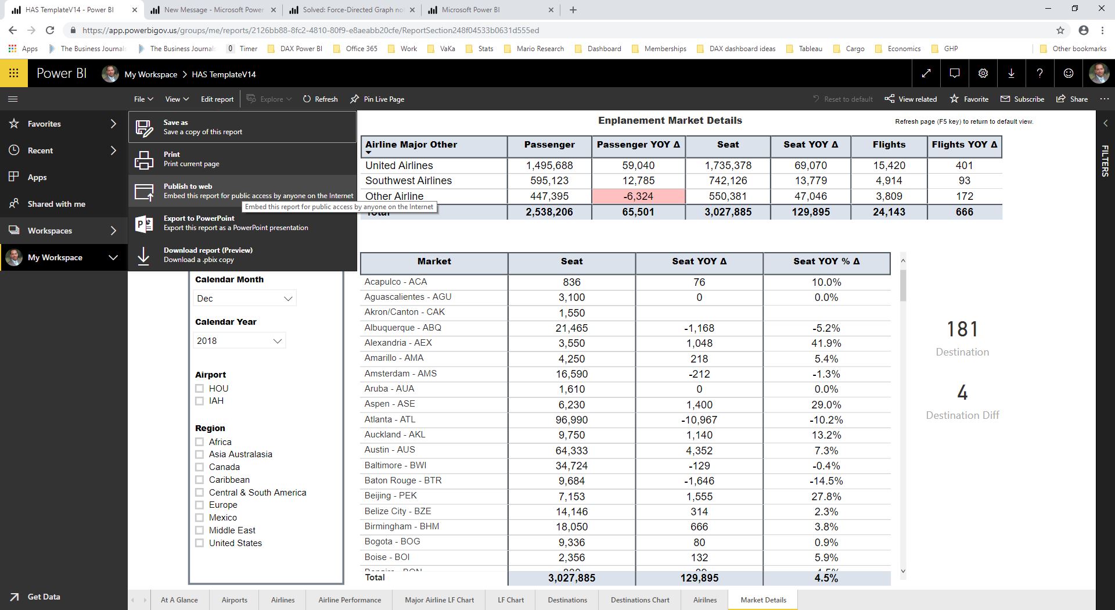
Task: Enter full screen mode with the arrows icon
Action: click(926, 73)
